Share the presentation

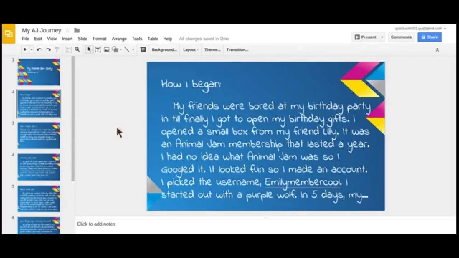[430, 37]
